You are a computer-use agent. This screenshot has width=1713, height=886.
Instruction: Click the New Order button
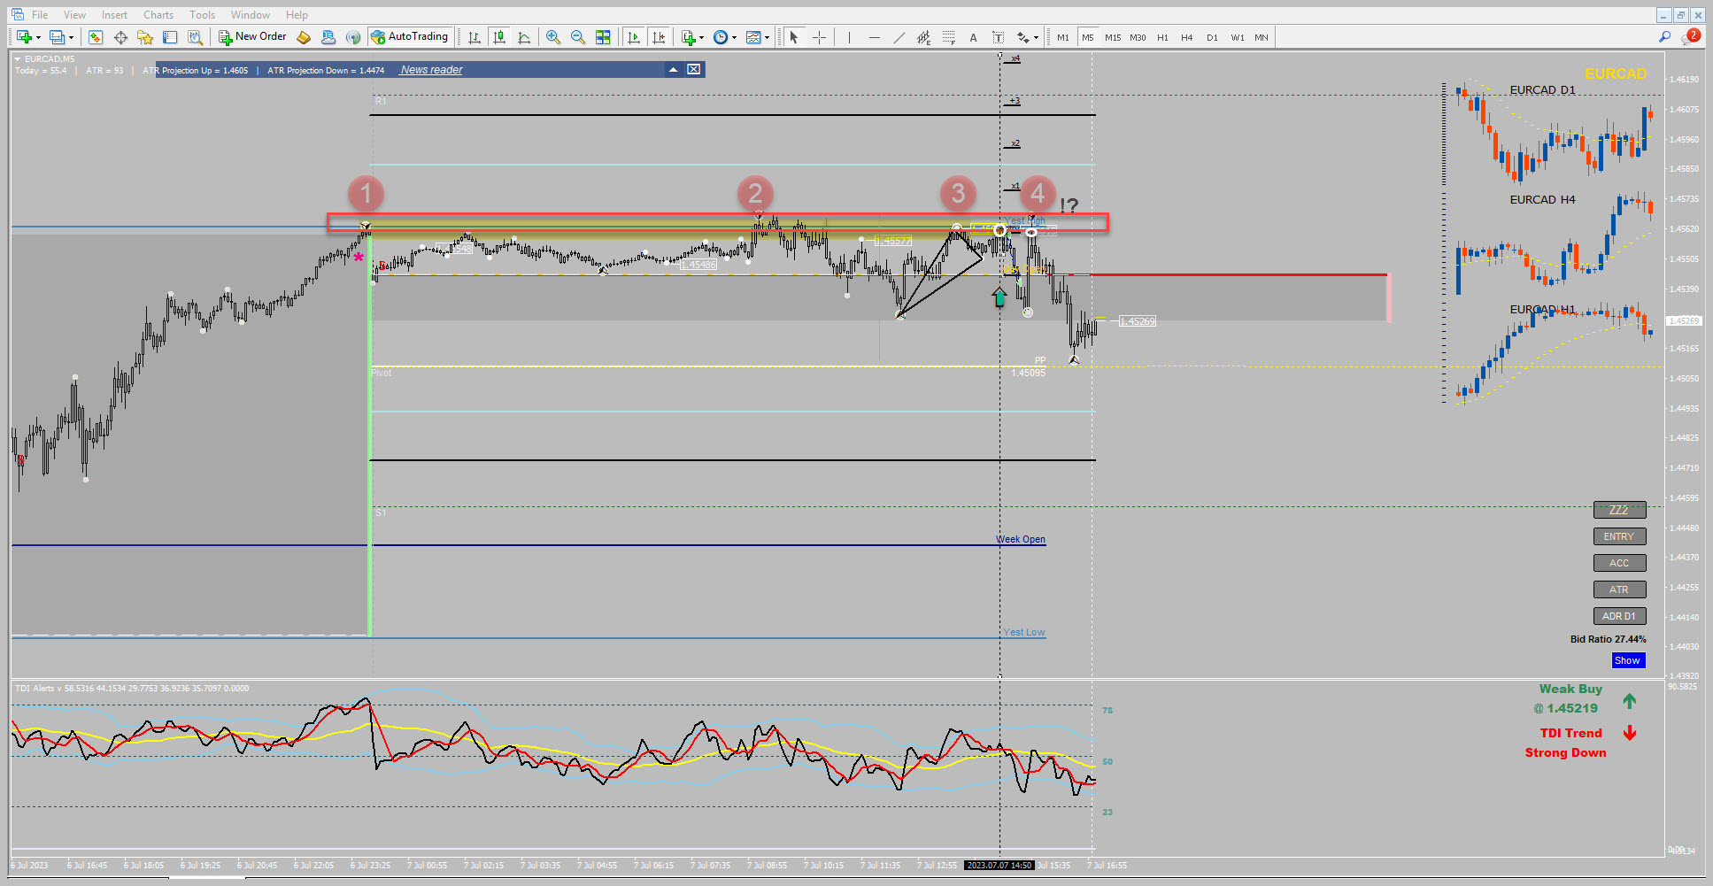(x=253, y=36)
